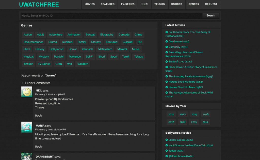Open the GENRES navigation menu item

tap(193, 4)
